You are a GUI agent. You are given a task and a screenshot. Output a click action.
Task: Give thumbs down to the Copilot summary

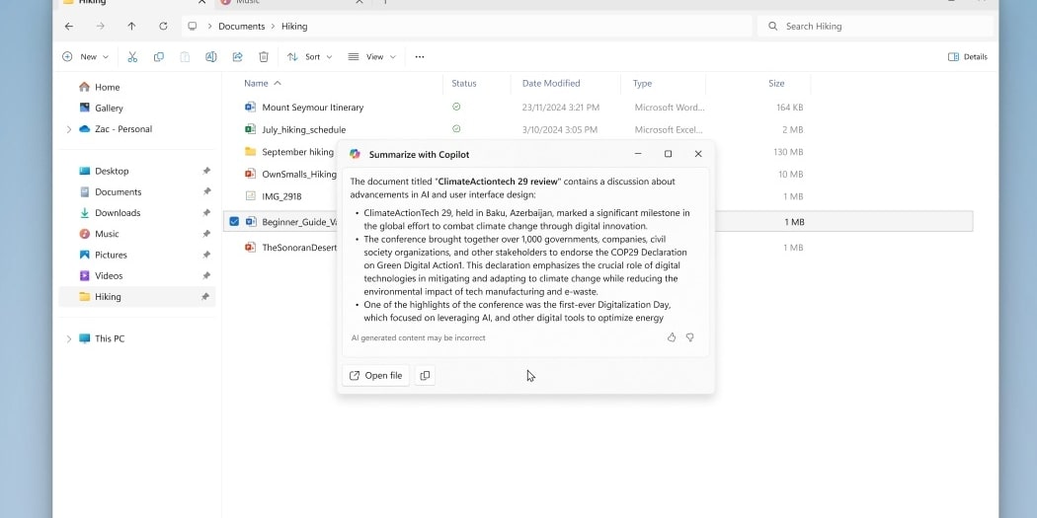tap(690, 337)
